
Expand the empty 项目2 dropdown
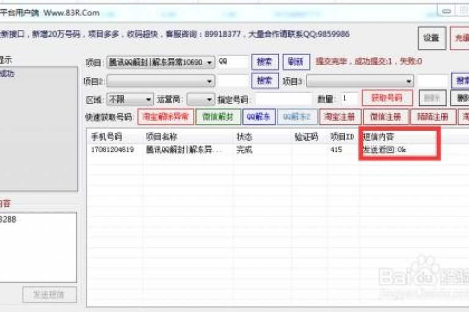(x=161, y=81)
